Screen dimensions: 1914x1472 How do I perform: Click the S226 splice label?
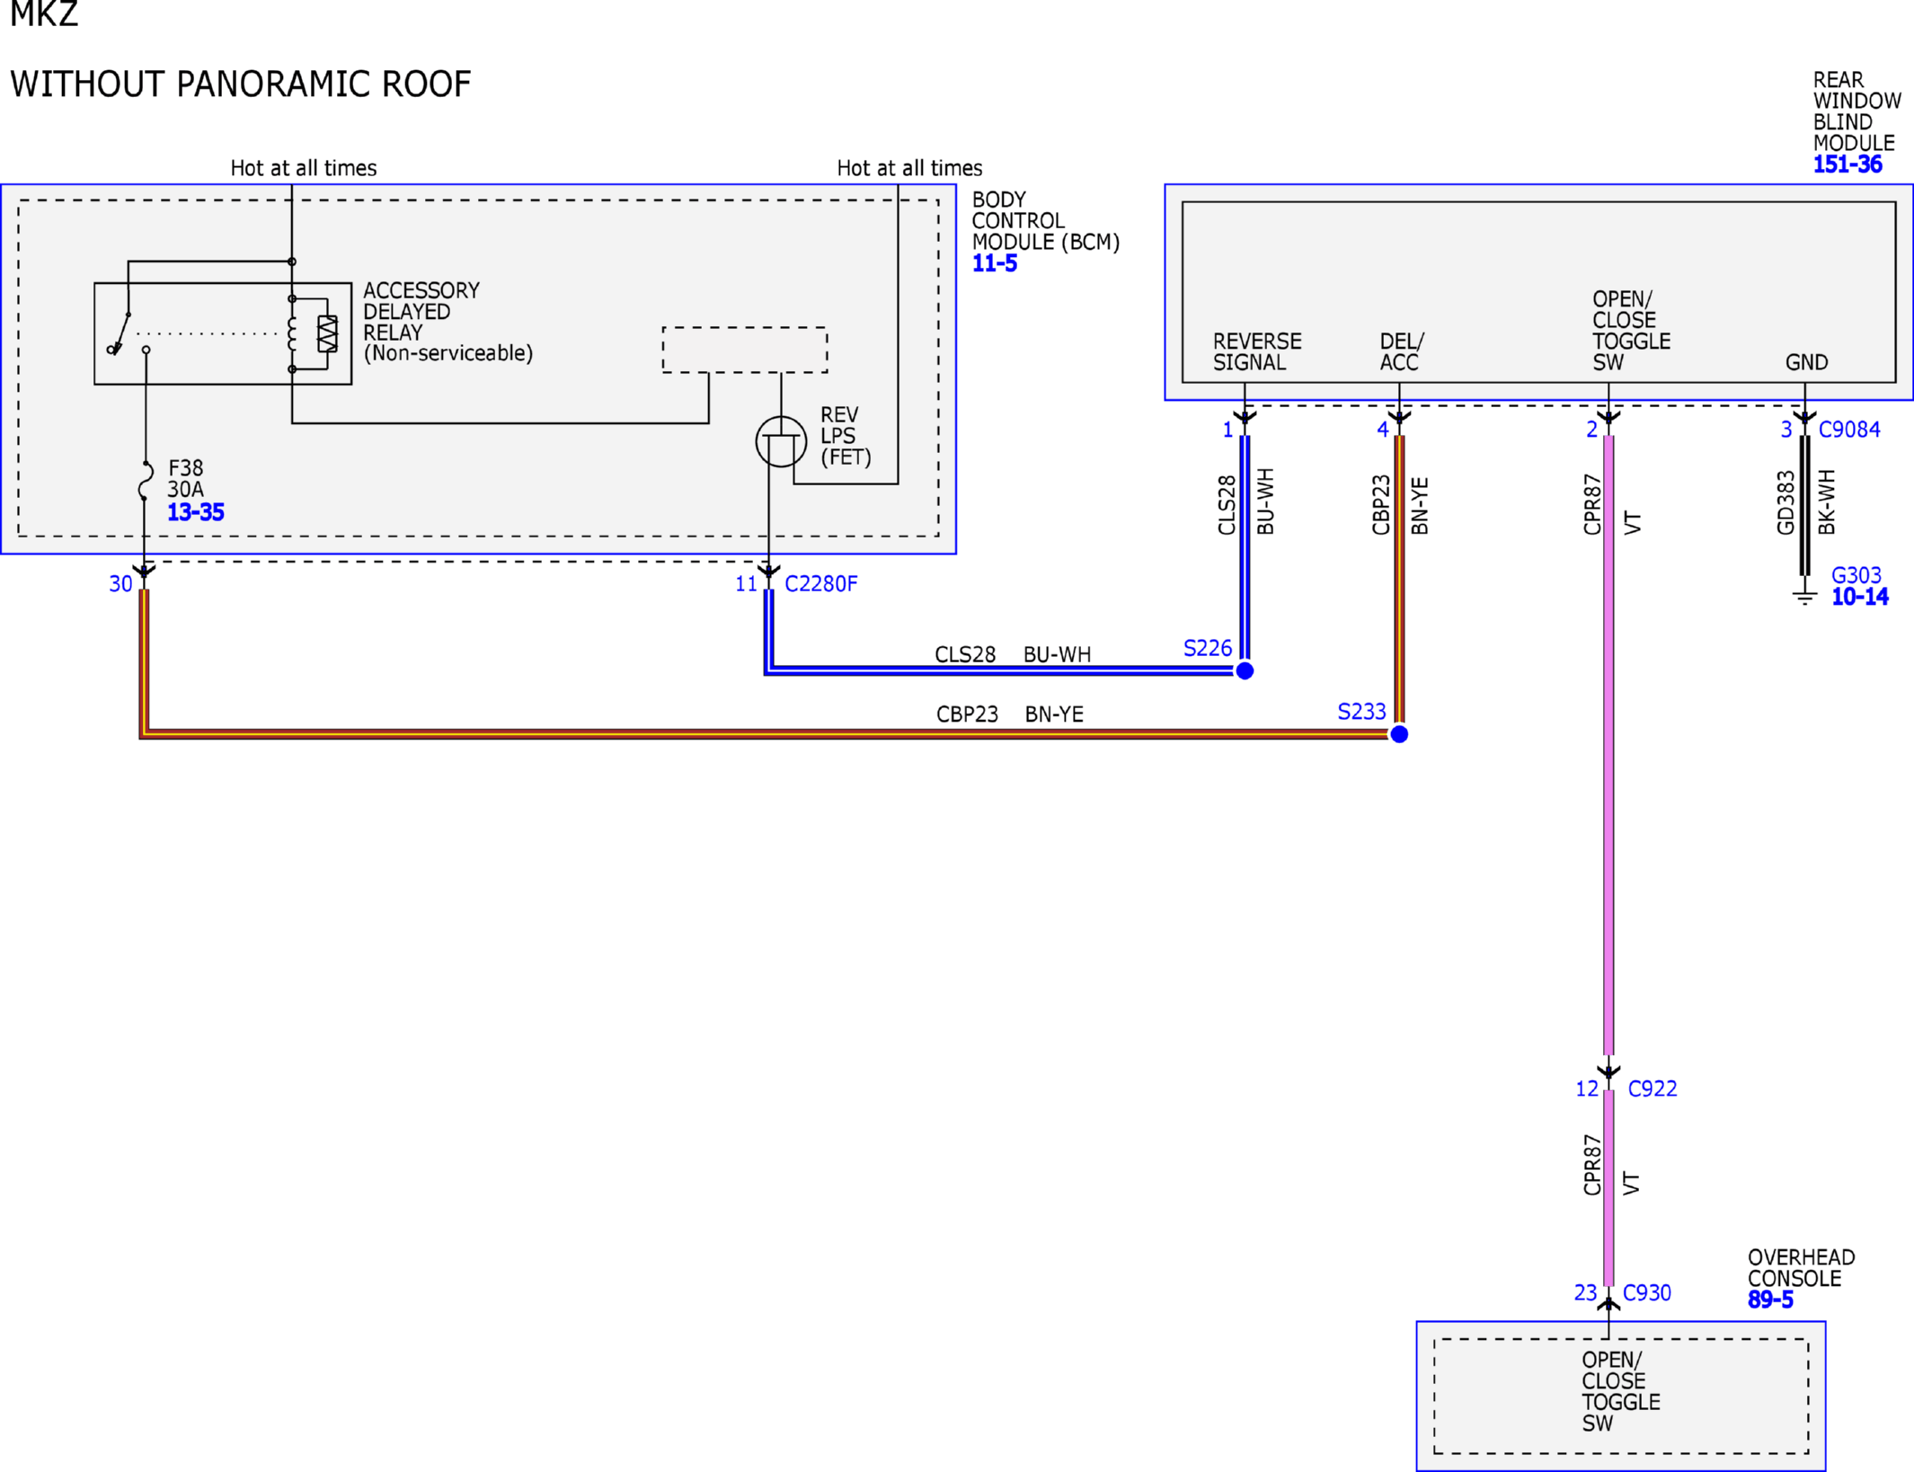(1207, 648)
